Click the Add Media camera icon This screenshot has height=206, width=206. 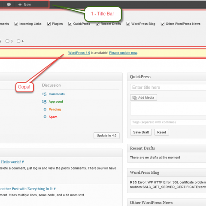click(134, 97)
